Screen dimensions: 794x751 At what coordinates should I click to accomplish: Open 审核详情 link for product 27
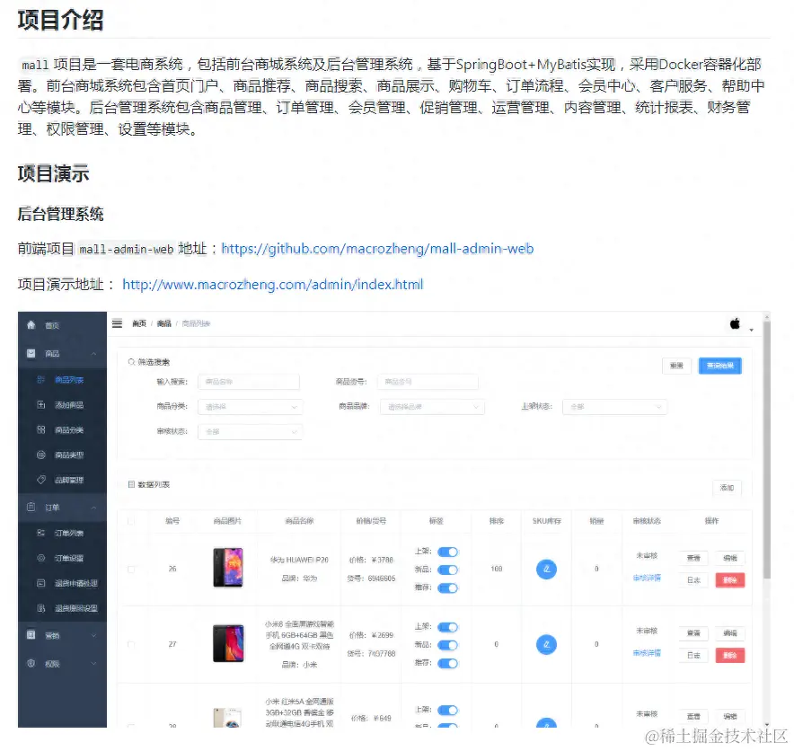pos(647,653)
